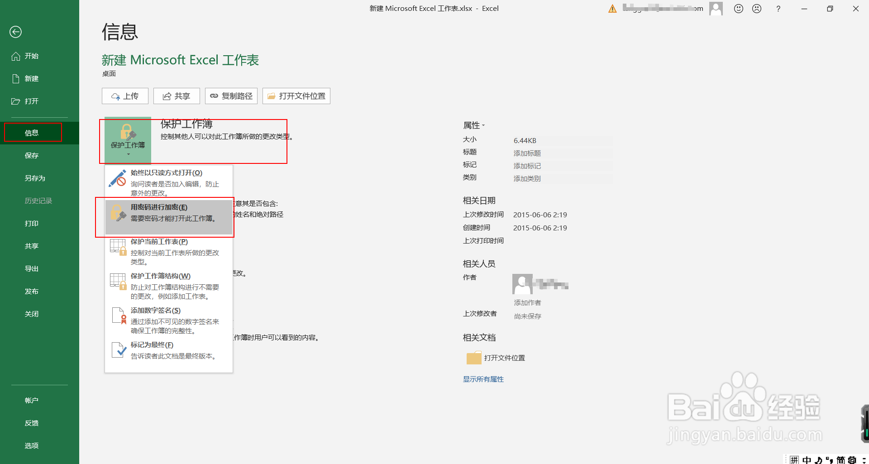Viewport: 869px width, 464px height.
Task: Open 打开文件位置 under 相关文档
Action: (496, 358)
